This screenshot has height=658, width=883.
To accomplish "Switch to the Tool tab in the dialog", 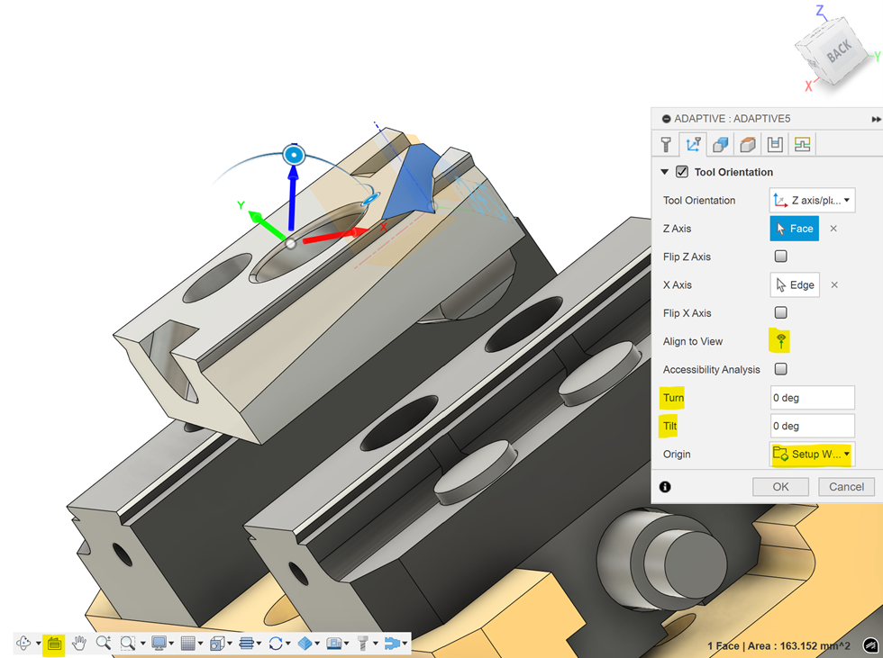I will pos(666,144).
